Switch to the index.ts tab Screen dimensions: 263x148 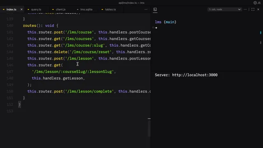point(11,9)
